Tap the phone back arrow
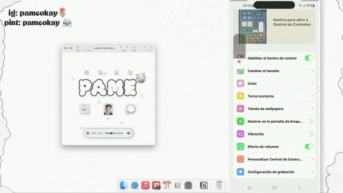343x193 pixels. (299, 188)
